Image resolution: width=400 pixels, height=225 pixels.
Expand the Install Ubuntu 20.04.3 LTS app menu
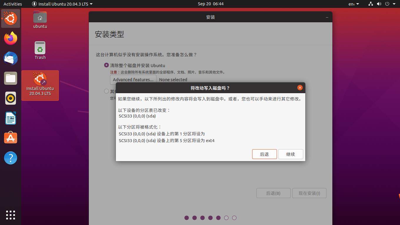point(62,4)
